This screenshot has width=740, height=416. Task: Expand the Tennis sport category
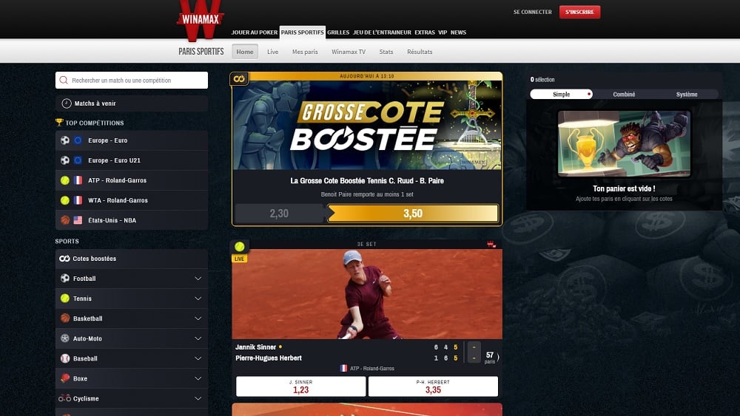coord(198,299)
